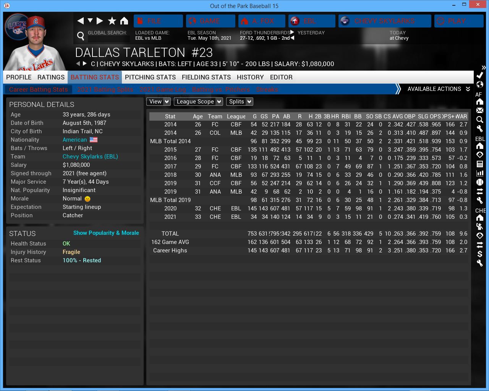Open the CHEVY SKYLARKS team menu
Screen dimensions: 489x391
pyautogui.click(x=385, y=21)
